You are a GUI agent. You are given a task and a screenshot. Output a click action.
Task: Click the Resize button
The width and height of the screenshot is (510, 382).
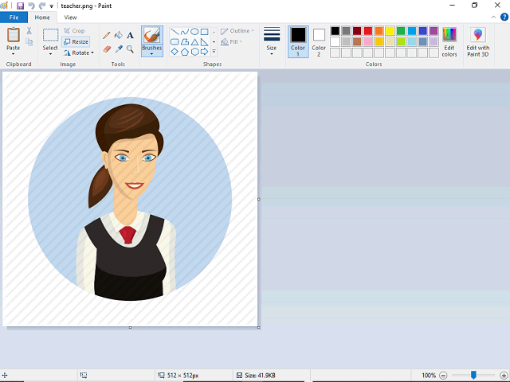(76, 41)
